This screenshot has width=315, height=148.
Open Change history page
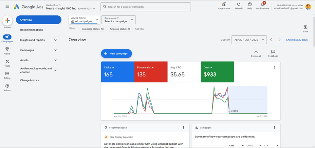(x=29, y=80)
